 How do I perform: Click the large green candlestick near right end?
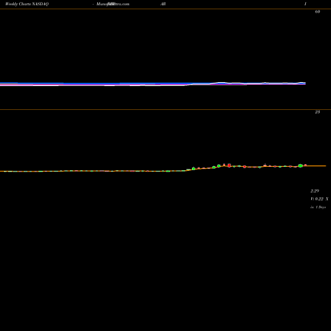301,165
